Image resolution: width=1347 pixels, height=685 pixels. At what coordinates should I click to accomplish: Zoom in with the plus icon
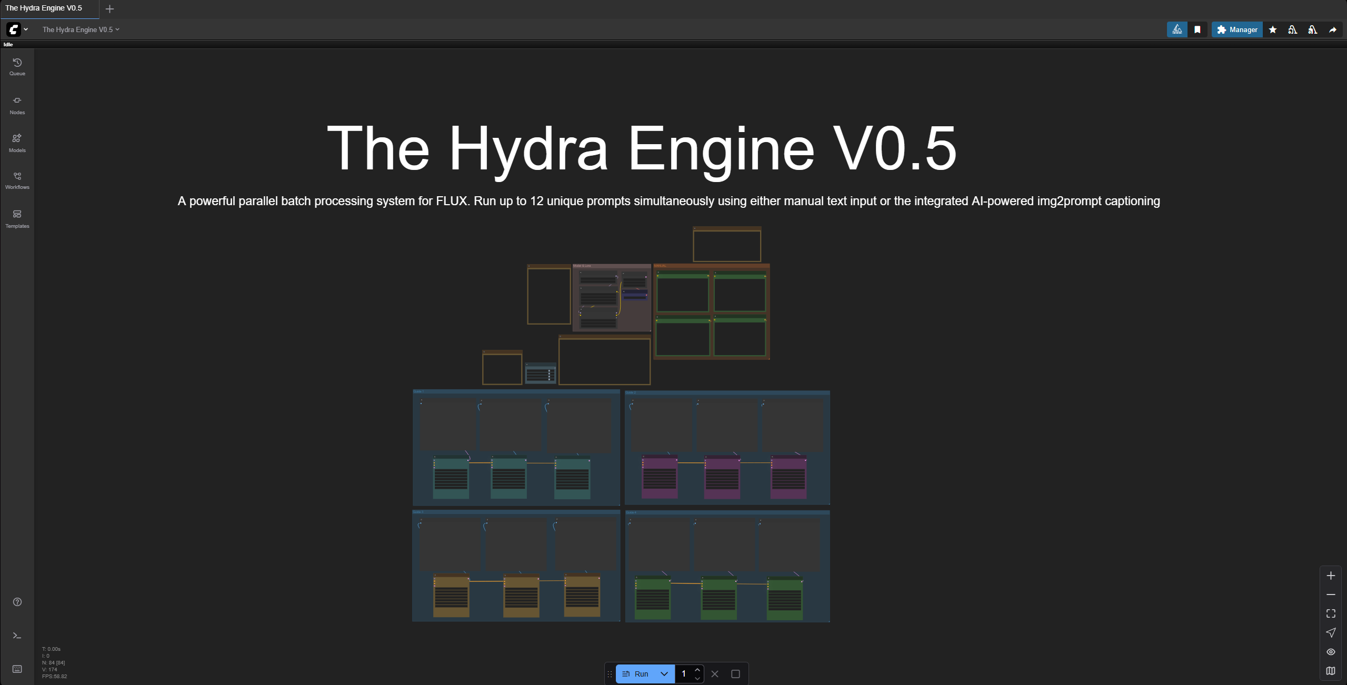[x=1331, y=576]
